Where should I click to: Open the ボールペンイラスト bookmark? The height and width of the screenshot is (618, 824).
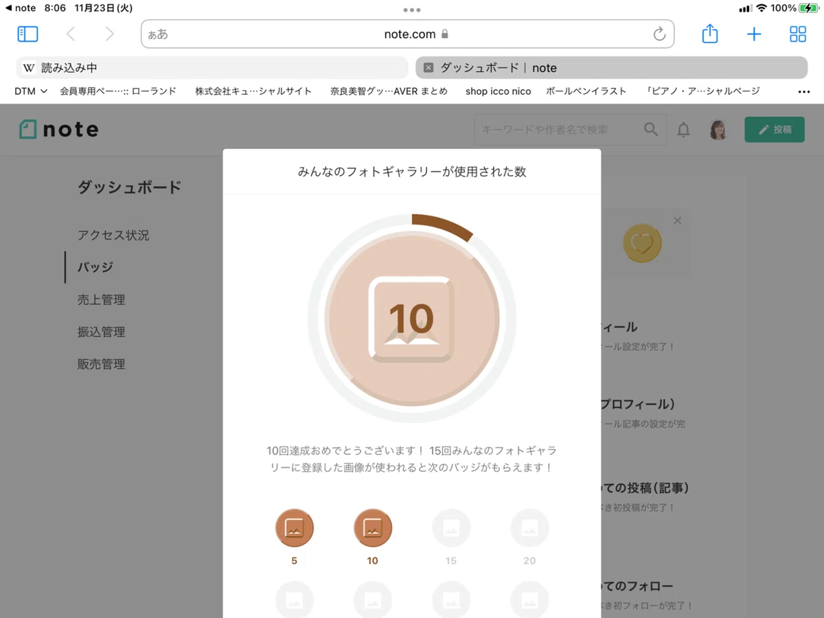(586, 91)
